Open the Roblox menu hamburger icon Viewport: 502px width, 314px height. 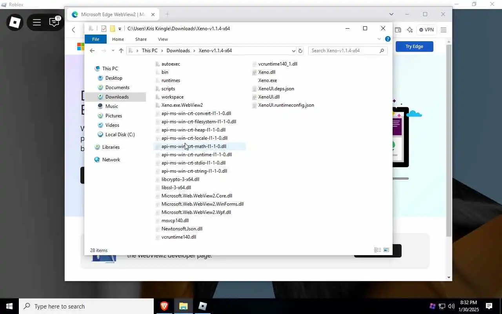click(x=37, y=22)
